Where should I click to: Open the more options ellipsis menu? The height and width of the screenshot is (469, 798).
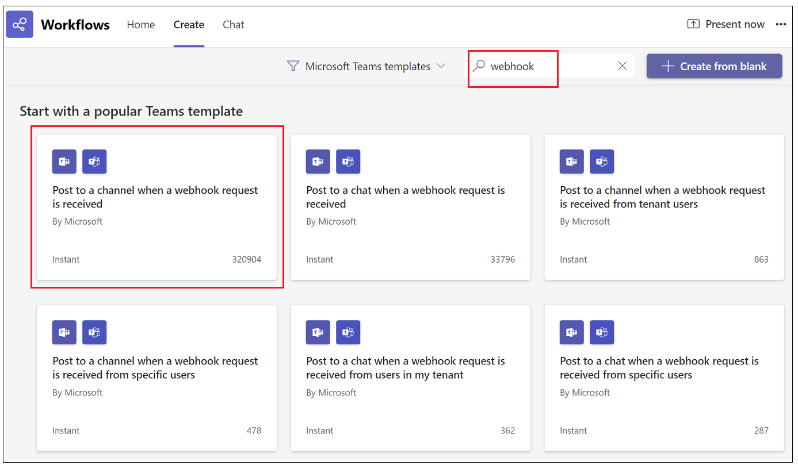[x=781, y=24]
